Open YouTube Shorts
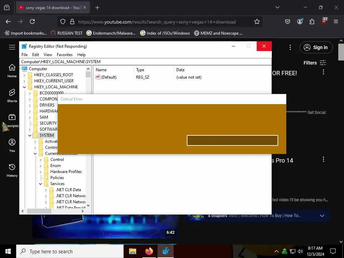 12,96
